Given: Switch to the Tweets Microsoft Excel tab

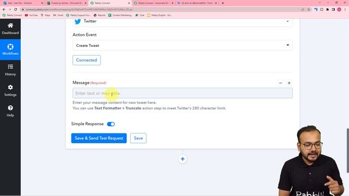Looking at the screenshot, I should click(66, 3).
